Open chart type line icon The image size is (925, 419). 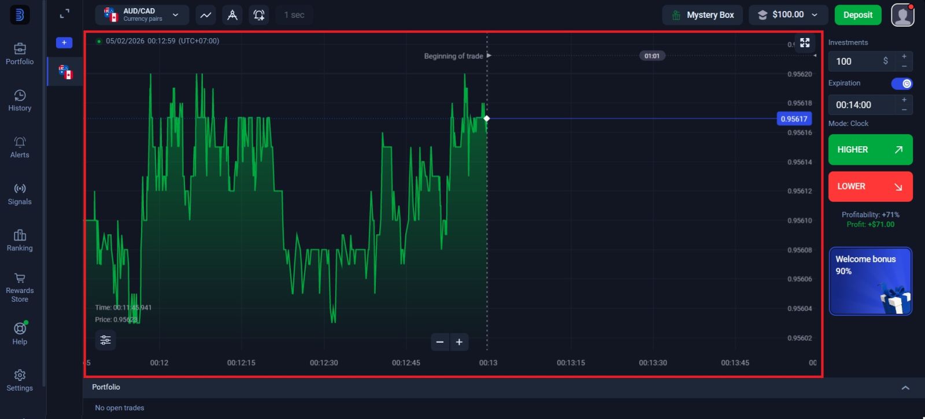[x=206, y=15]
